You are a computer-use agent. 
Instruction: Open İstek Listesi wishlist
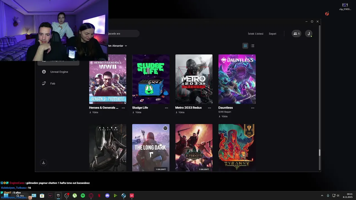point(256,34)
